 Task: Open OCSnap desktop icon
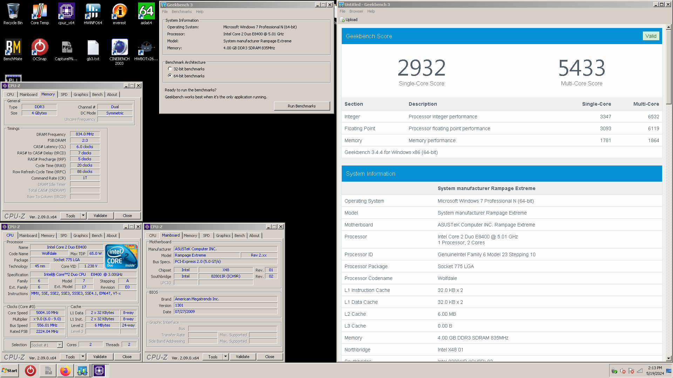[x=40, y=50]
